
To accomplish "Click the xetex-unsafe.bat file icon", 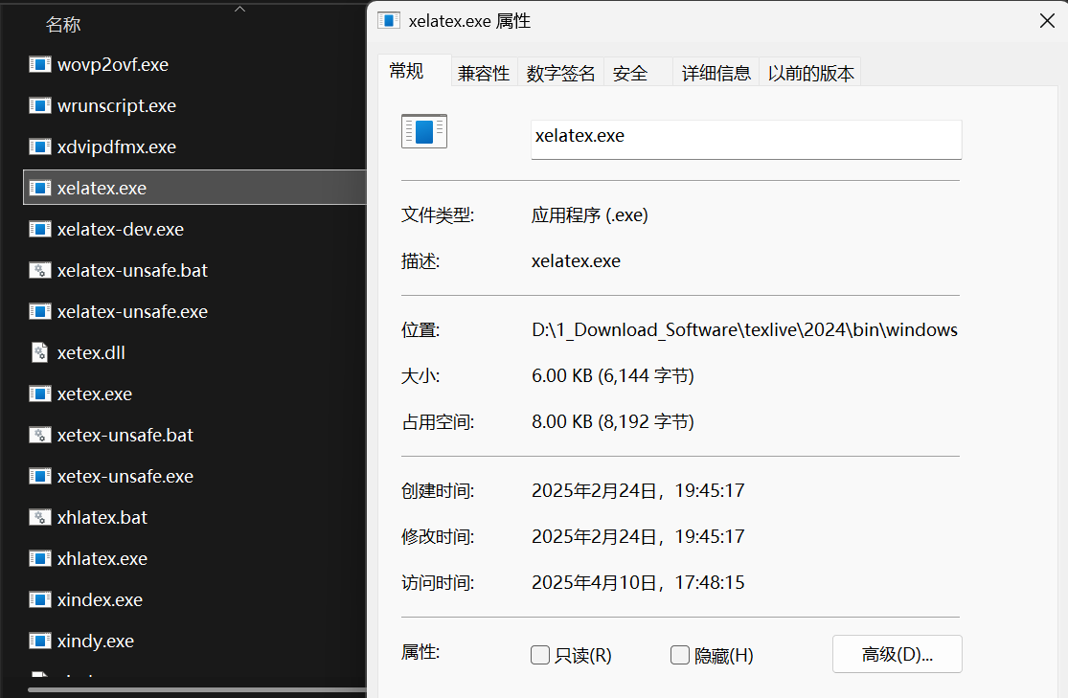I will click(x=39, y=436).
